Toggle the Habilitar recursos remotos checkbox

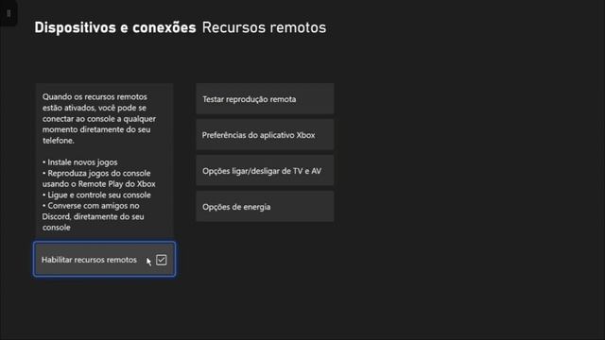click(162, 260)
